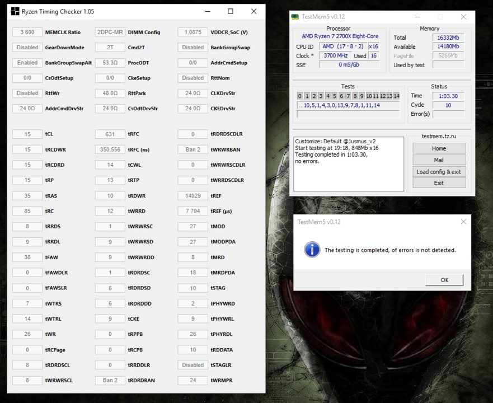Click Load config & exit button

click(x=439, y=172)
